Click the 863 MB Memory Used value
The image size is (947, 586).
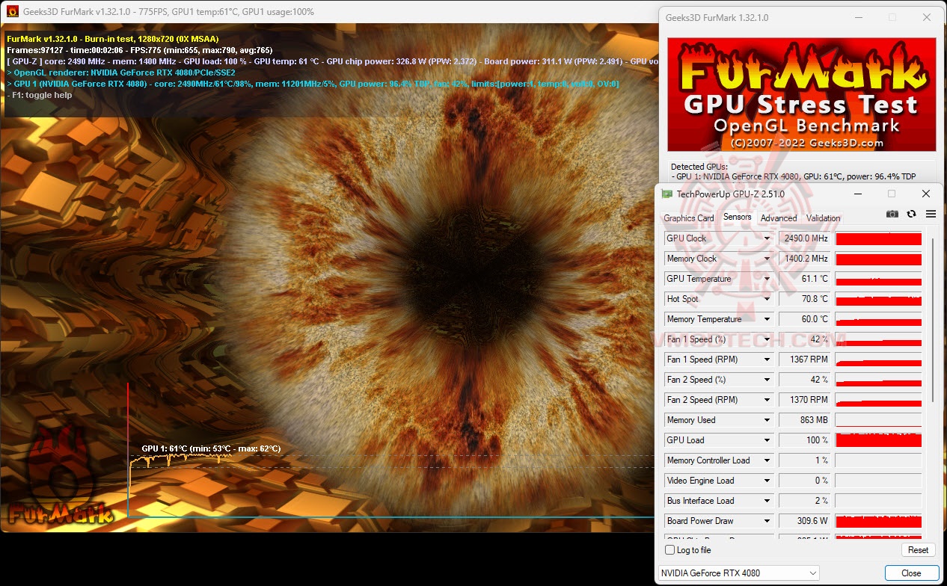click(805, 420)
